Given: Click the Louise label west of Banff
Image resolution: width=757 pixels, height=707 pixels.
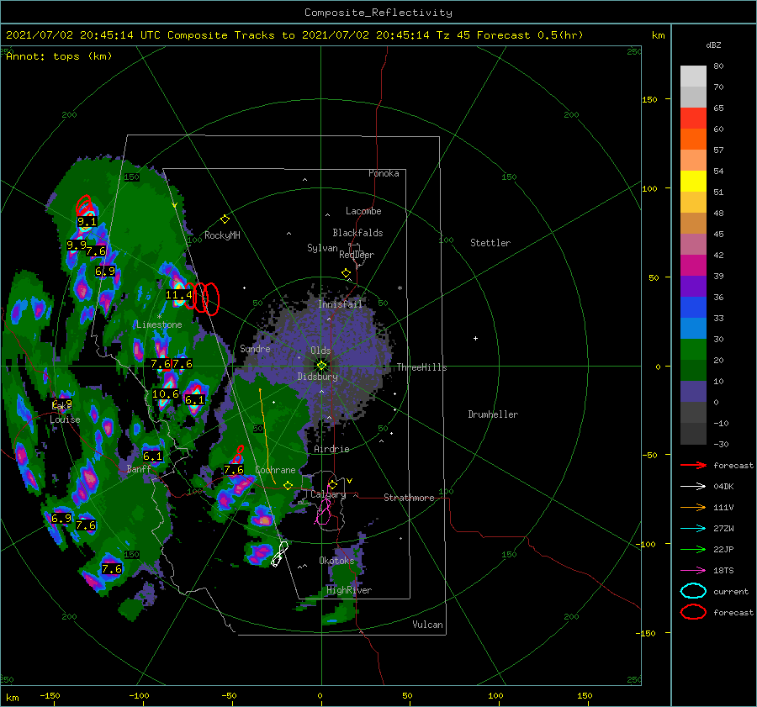Looking at the screenshot, I should pyautogui.click(x=65, y=419).
